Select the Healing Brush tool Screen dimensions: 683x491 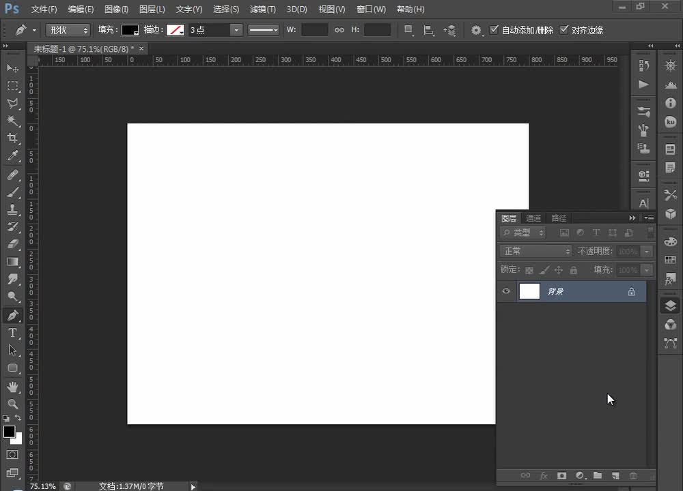pos(12,175)
